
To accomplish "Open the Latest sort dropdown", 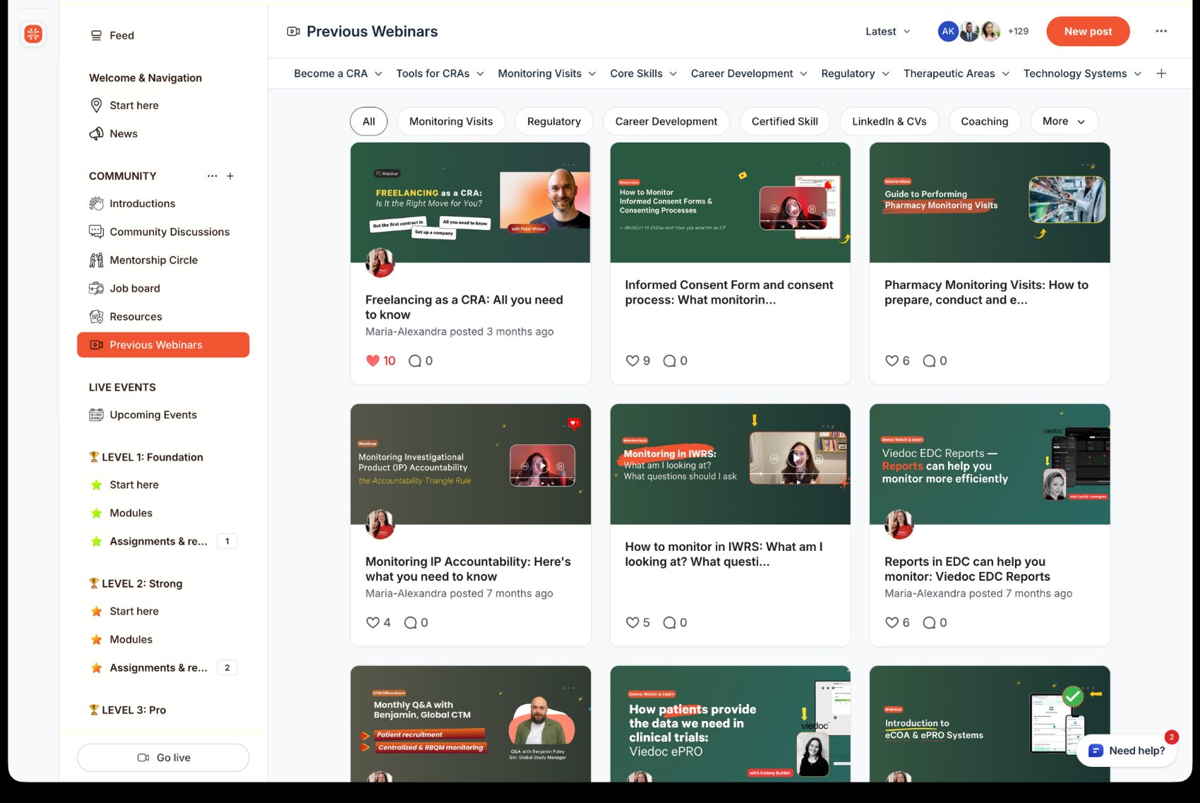I will 888,31.
